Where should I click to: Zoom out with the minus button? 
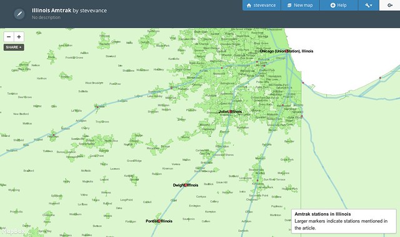pos(9,37)
